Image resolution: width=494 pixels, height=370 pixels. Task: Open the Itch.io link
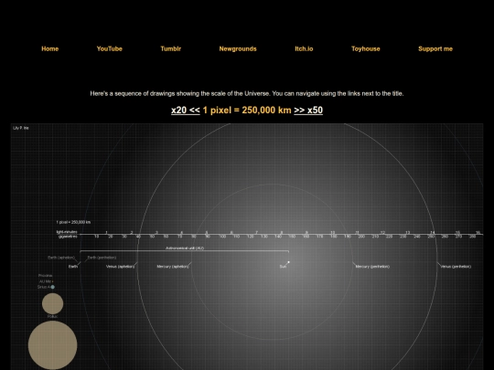pyautogui.click(x=304, y=48)
